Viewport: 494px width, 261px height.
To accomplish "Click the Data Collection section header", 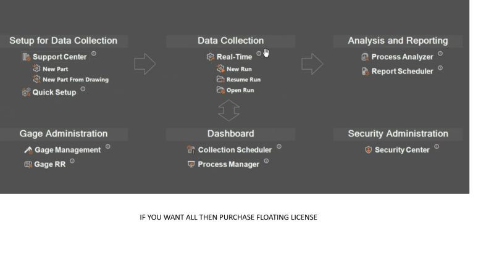I will 230,41.
